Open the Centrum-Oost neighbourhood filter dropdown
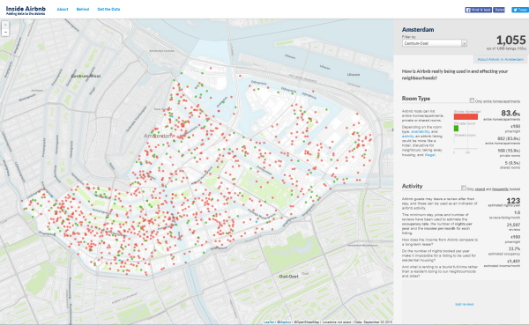529x325 pixels. point(435,43)
